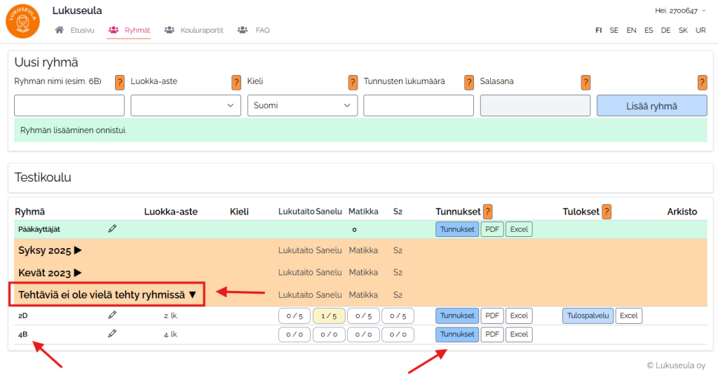Click the question mark beside Tulokset header
The height and width of the screenshot is (375, 718).
point(607,211)
